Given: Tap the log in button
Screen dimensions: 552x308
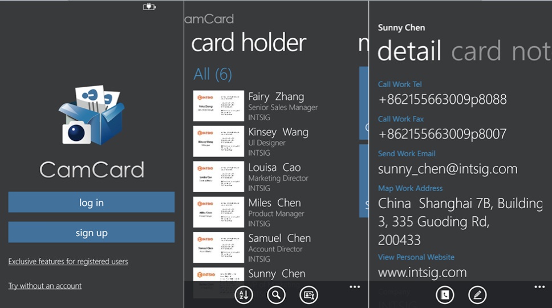Looking at the screenshot, I should (92, 202).
